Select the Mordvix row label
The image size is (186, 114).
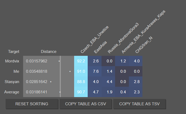[x=12, y=61]
